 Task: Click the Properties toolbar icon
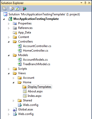(4, 9)
